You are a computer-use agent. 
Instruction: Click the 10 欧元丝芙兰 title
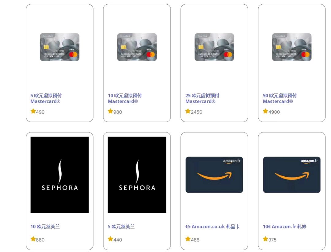45,227
